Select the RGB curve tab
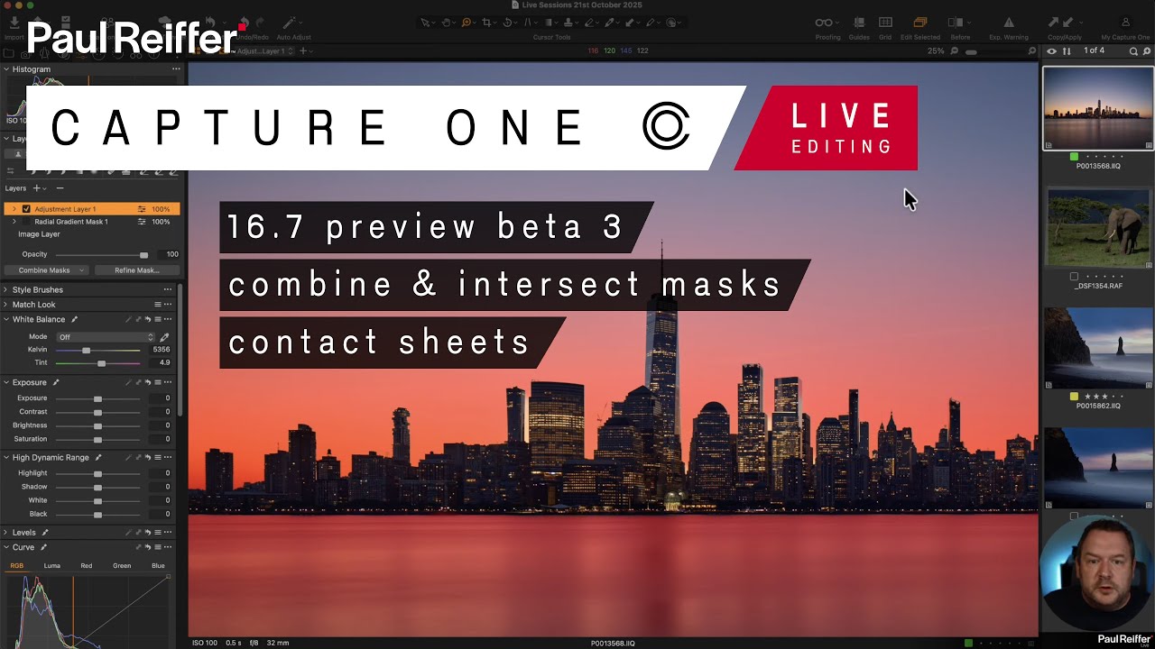 coord(17,566)
